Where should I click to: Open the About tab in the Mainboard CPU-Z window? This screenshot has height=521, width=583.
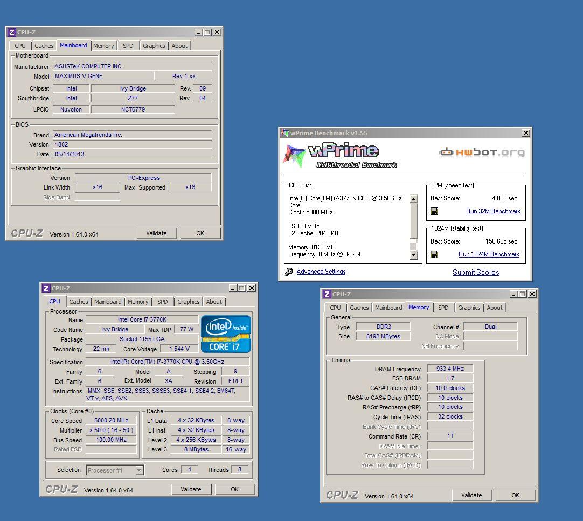179,46
